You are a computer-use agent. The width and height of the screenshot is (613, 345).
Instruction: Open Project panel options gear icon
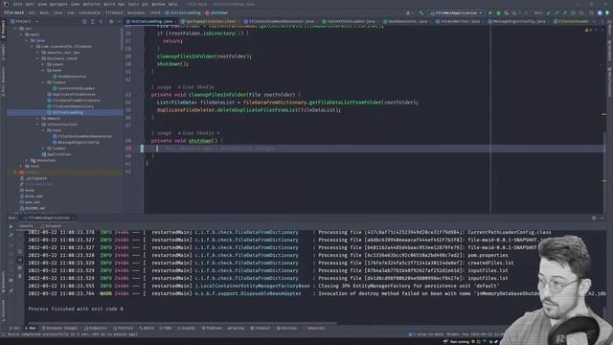click(x=111, y=21)
